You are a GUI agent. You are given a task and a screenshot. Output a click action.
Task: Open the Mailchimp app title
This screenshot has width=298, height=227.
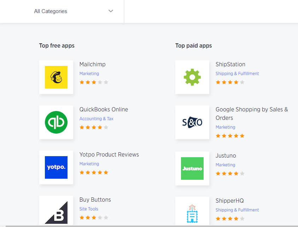[x=92, y=64]
